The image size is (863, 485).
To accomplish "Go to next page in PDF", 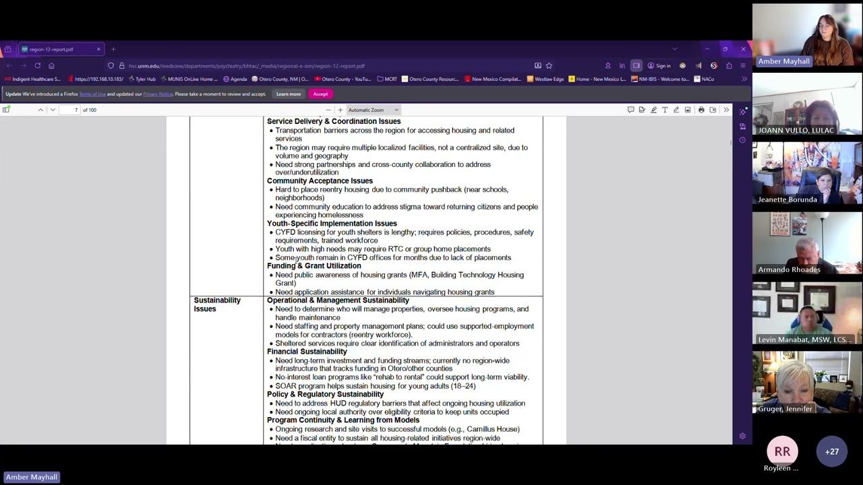I will (53, 110).
